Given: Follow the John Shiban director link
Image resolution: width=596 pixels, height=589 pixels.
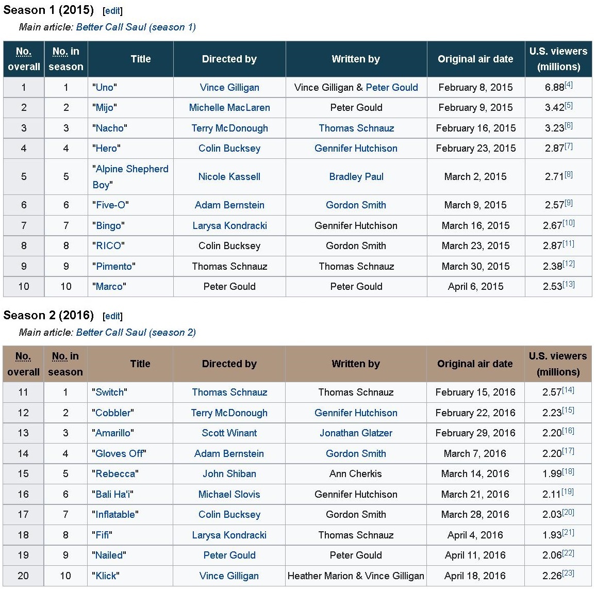Looking at the screenshot, I should coord(229,473).
